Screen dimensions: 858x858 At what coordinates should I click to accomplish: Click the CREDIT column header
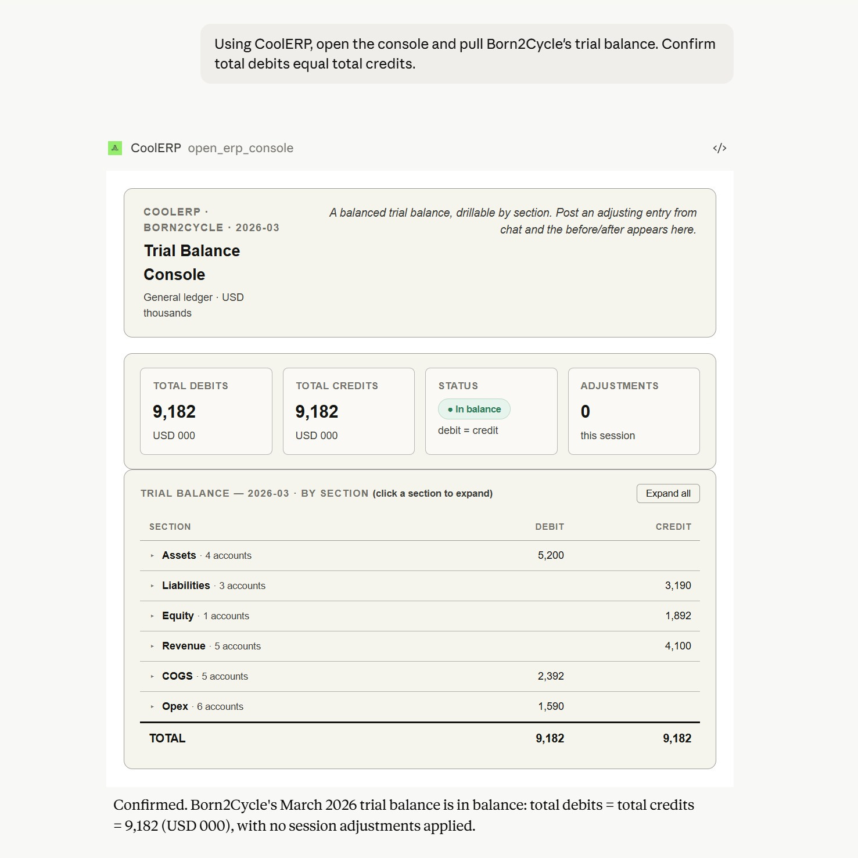pyautogui.click(x=673, y=527)
